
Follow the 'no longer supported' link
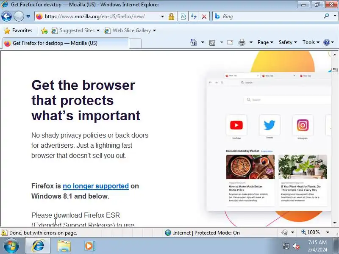(x=96, y=186)
